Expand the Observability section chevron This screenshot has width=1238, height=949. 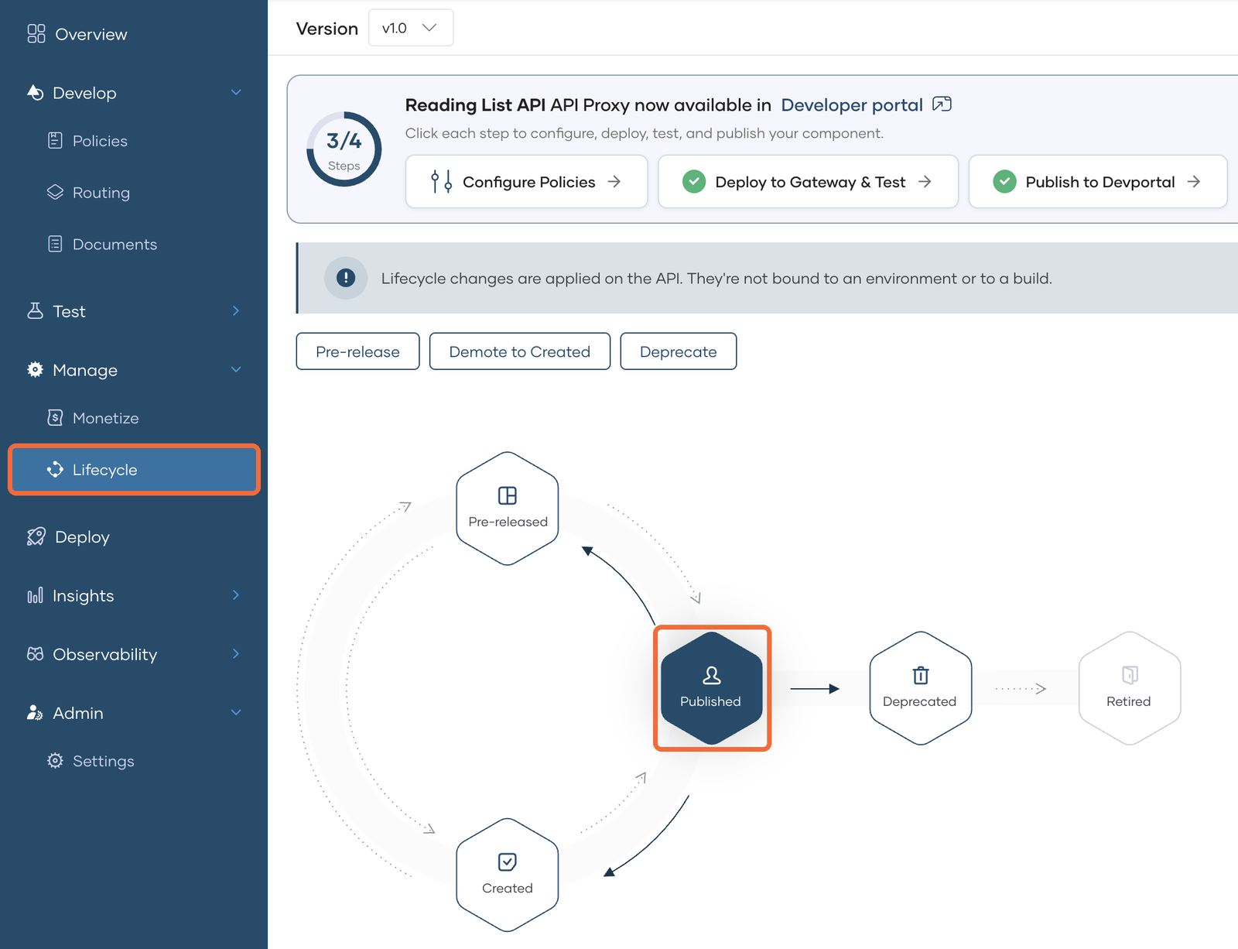click(236, 654)
